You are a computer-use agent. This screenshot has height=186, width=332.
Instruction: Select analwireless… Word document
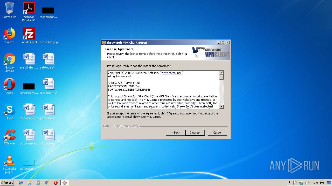click(29, 61)
